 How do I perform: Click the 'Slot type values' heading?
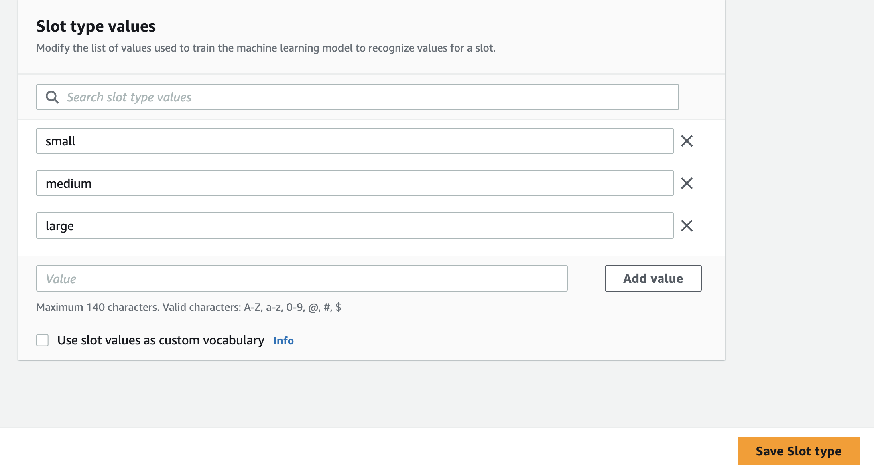[x=96, y=26]
